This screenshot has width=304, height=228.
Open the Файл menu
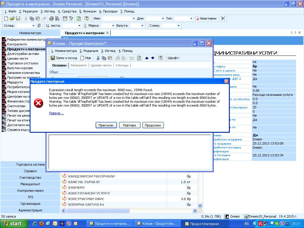[x=10, y=11]
